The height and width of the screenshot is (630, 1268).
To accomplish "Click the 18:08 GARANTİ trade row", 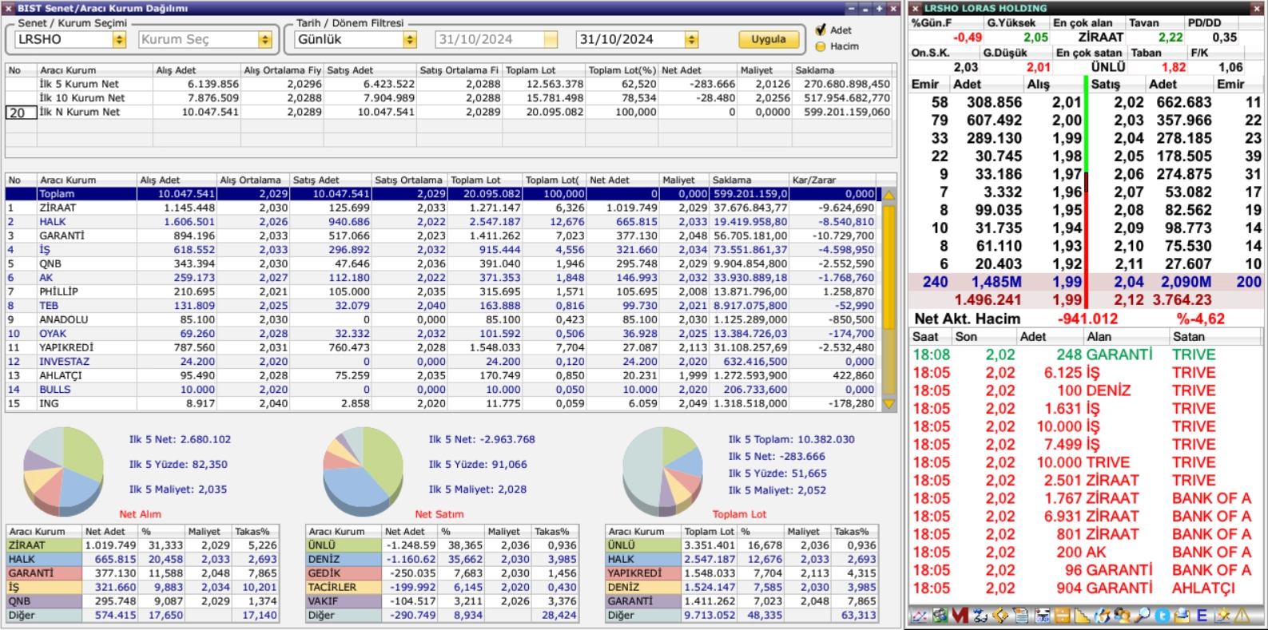I will point(1086,355).
